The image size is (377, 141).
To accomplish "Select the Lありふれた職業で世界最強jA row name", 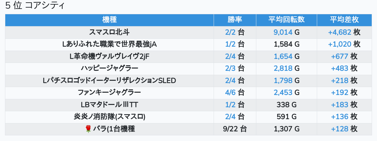I will coord(109,44).
